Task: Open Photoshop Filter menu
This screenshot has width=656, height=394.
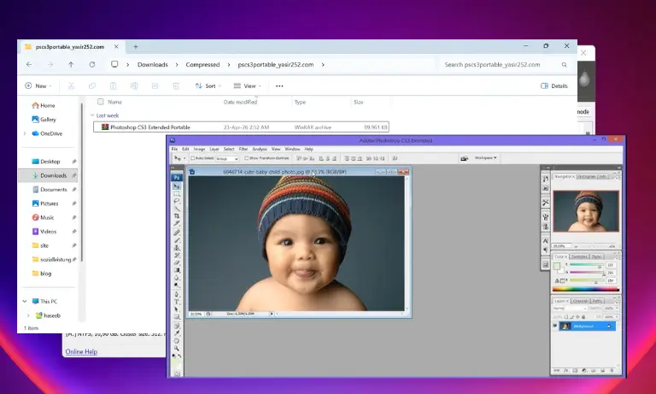Action: (x=243, y=149)
